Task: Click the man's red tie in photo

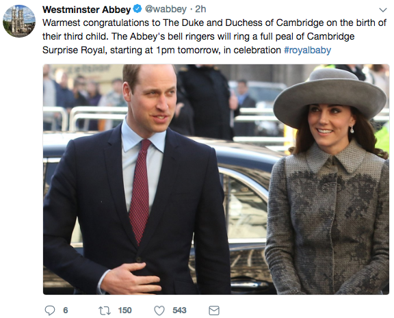Action: pyautogui.click(x=140, y=192)
